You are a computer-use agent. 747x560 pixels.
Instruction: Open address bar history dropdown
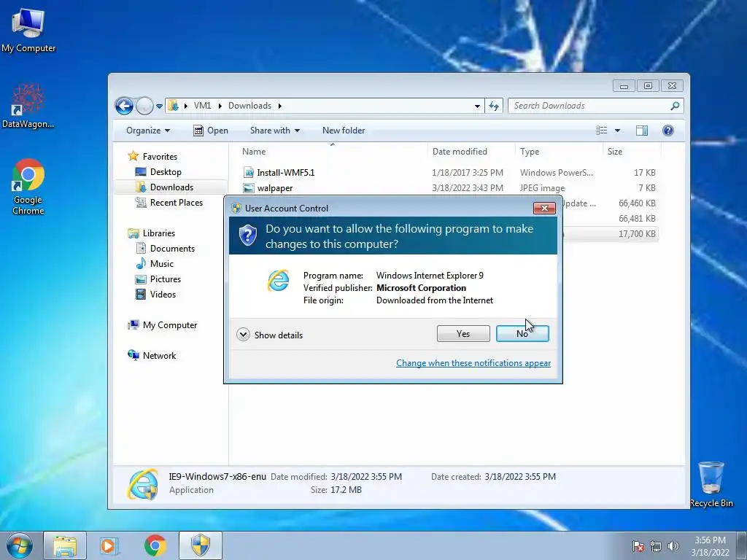[x=477, y=106]
